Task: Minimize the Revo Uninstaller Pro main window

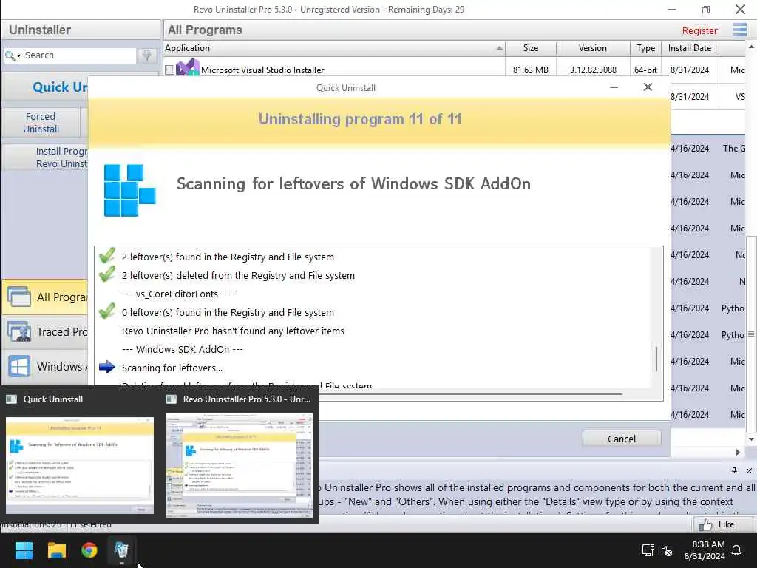Action: coord(671,10)
